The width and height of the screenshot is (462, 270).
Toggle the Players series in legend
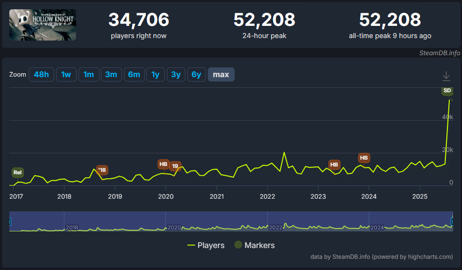point(206,245)
